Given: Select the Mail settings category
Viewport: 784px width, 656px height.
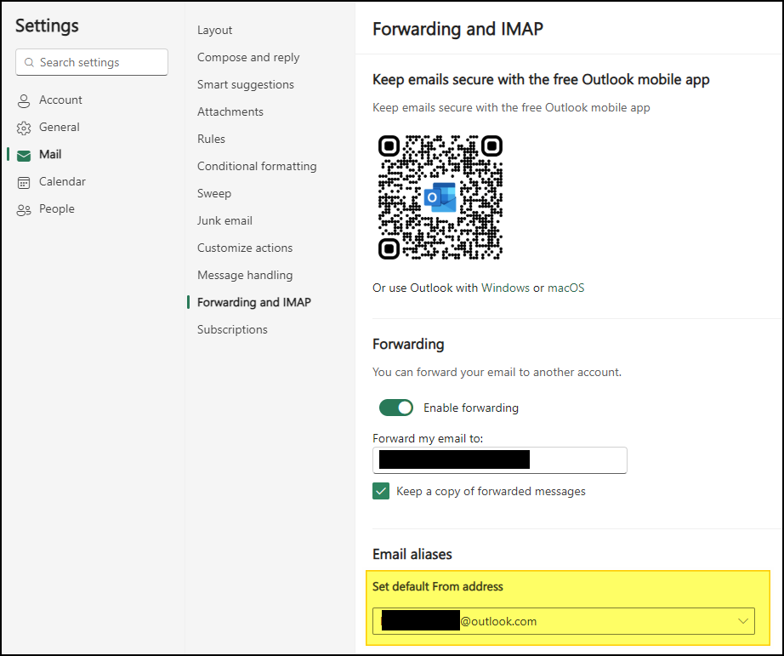Looking at the screenshot, I should (50, 154).
